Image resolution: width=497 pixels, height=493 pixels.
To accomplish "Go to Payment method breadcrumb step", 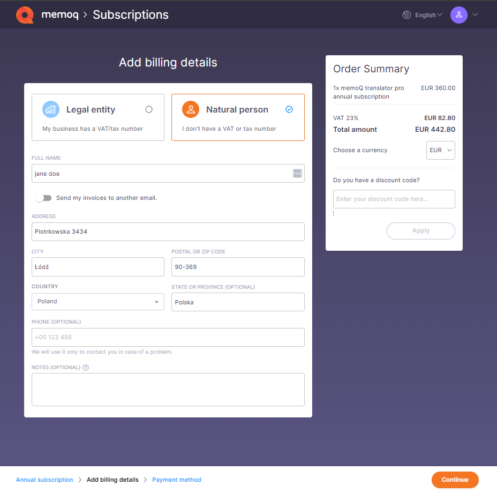I will [x=177, y=480].
